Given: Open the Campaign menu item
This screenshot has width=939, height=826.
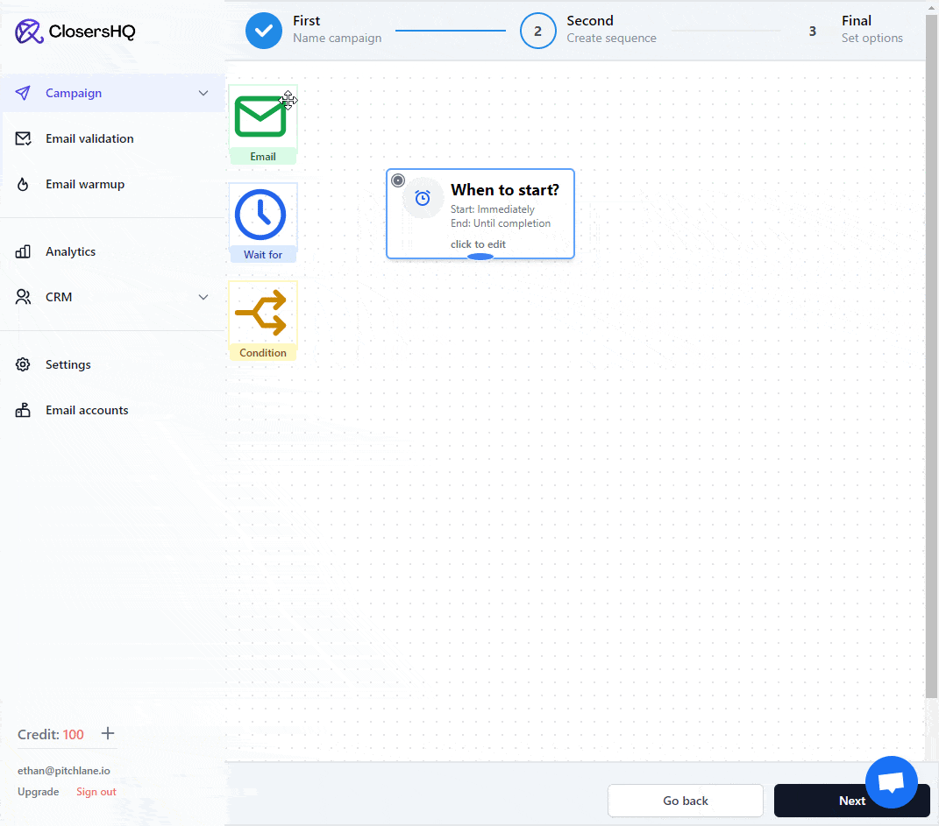Looking at the screenshot, I should (x=112, y=94).
